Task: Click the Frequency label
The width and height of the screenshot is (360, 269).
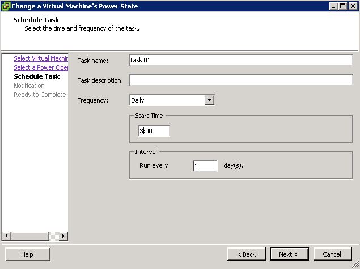Action: click(x=93, y=100)
